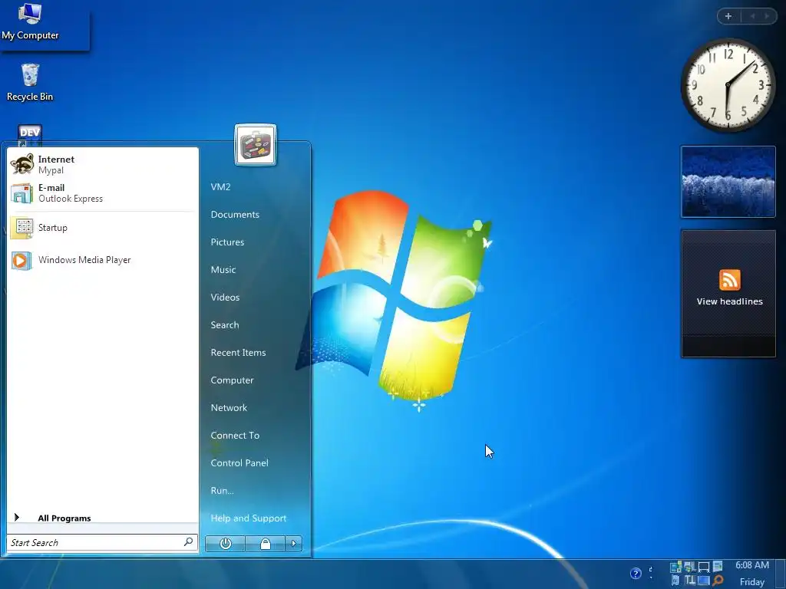Open Help and Support
This screenshot has height=589, width=786.
coord(249,518)
